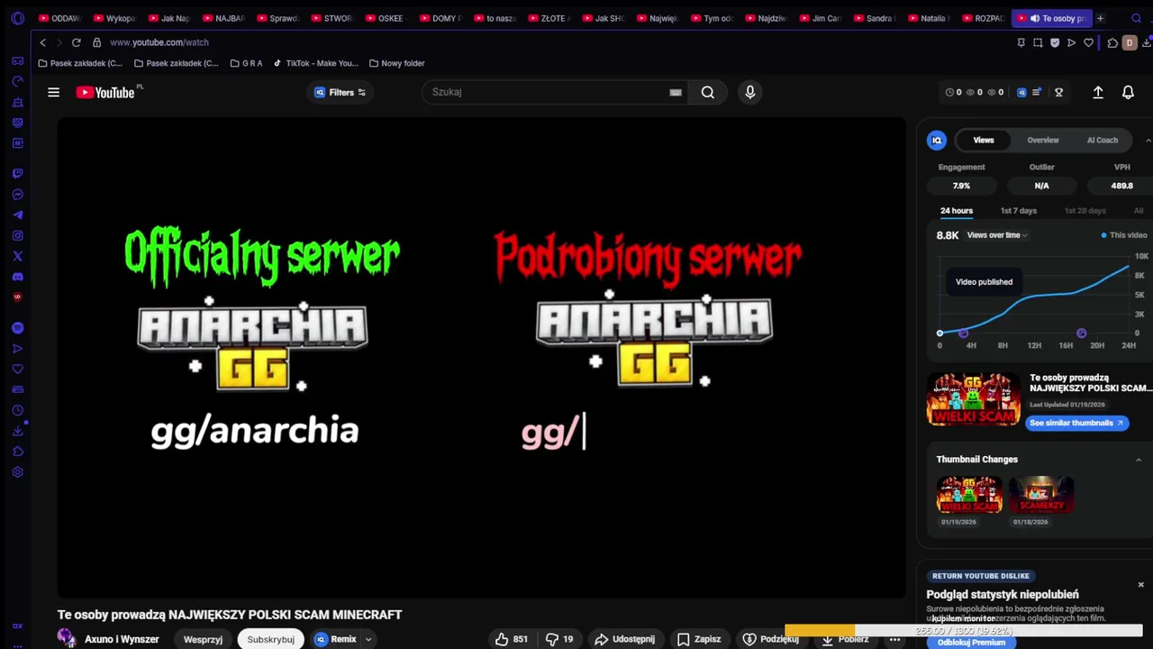Open the YouTube hamburger guide menu
This screenshot has height=649, width=1153.
pos(53,92)
